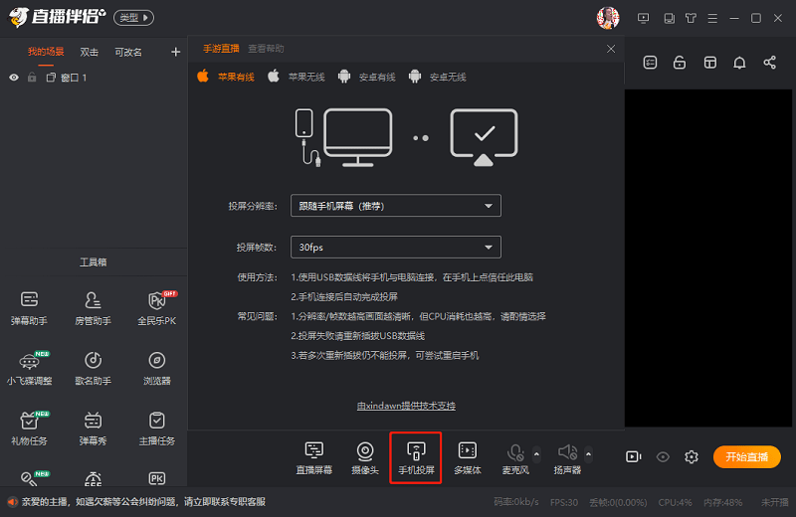Open settings gear beside 开始直播
Image resolution: width=796 pixels, height=517 pixels.
[692, 456]
